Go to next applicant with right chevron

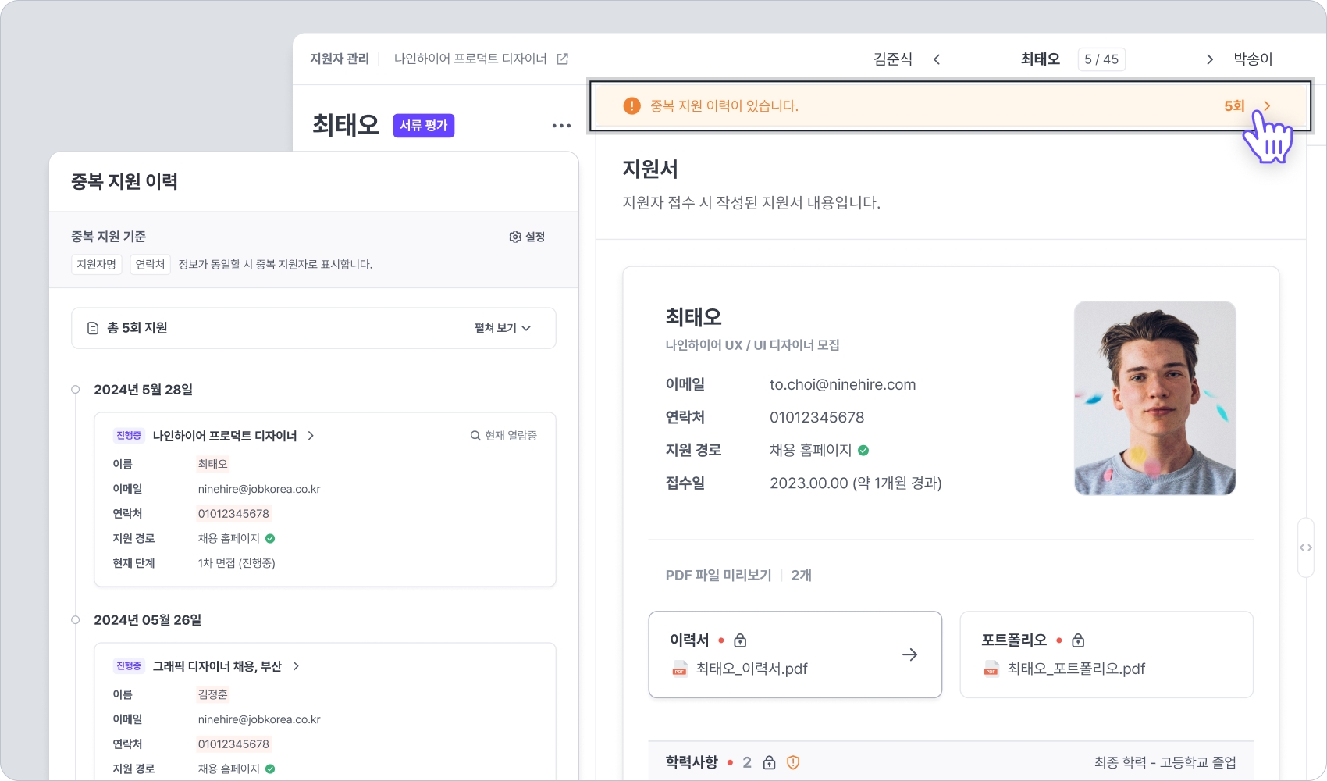(1210, 59)
